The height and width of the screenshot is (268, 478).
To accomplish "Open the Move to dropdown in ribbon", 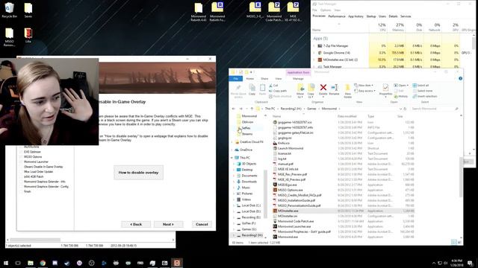I will click(x=300, y=91).
